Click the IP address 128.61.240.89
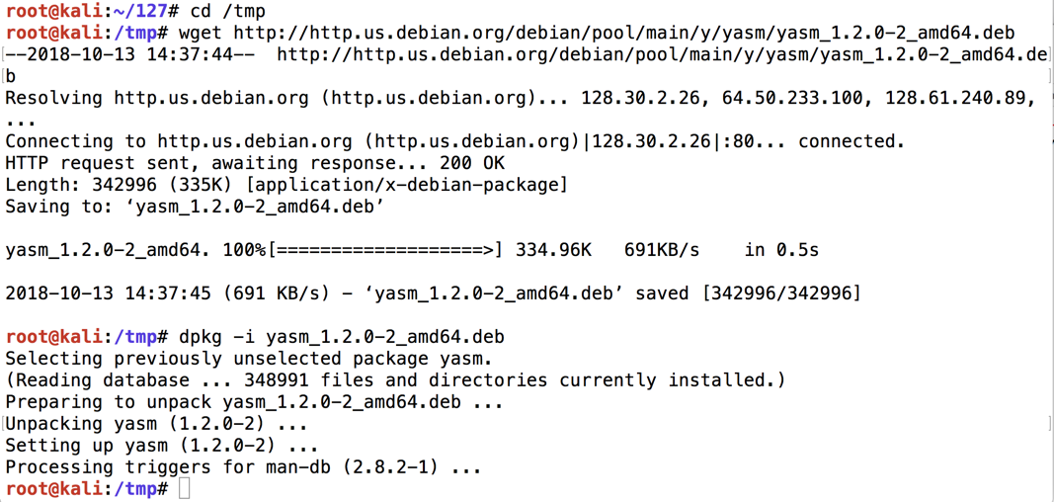Viewport: 1054px width, 502px height. coord(959,98)
